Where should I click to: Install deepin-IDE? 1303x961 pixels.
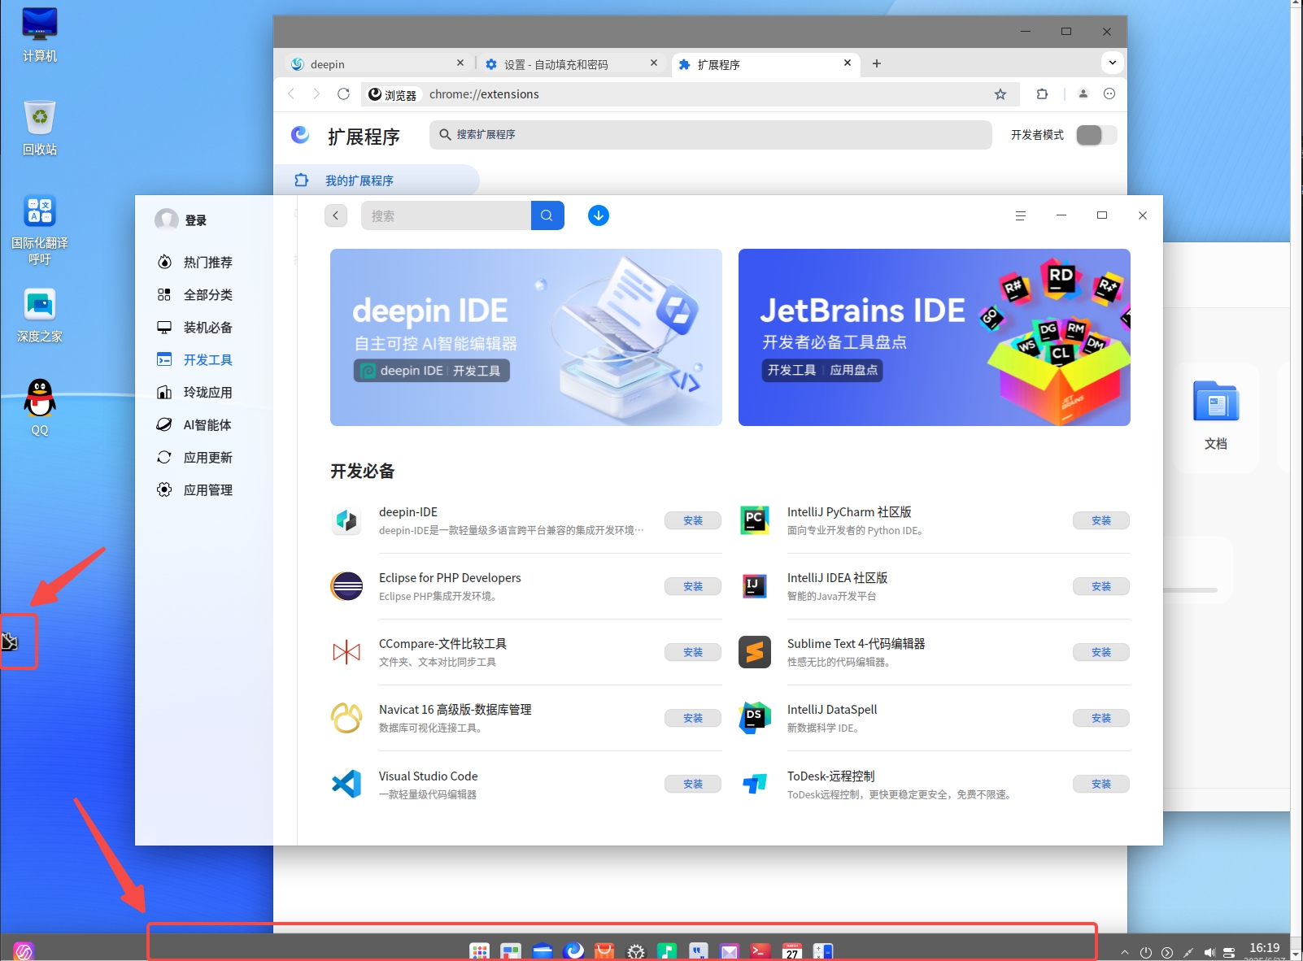[693, 520]
